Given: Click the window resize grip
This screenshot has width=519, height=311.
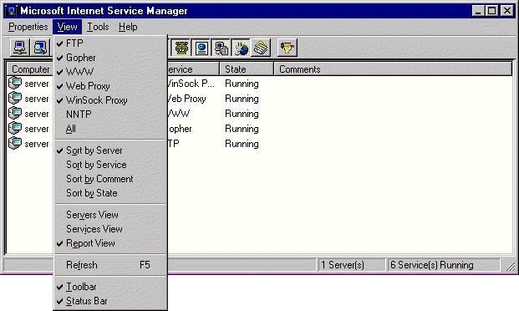Looking at the screenshot, I should pos(510,266).
